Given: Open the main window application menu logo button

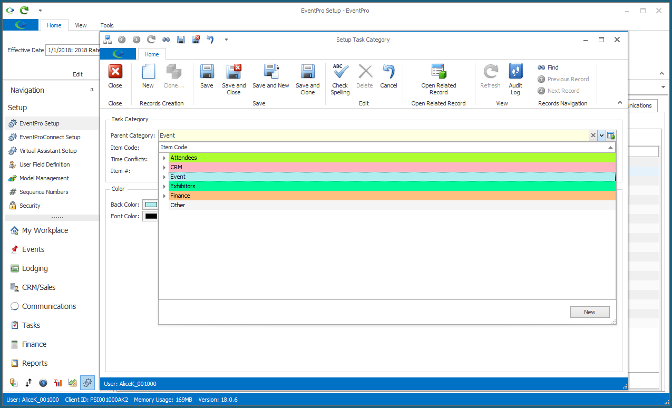Looking at the screenshot, I should tap(21, 25).
